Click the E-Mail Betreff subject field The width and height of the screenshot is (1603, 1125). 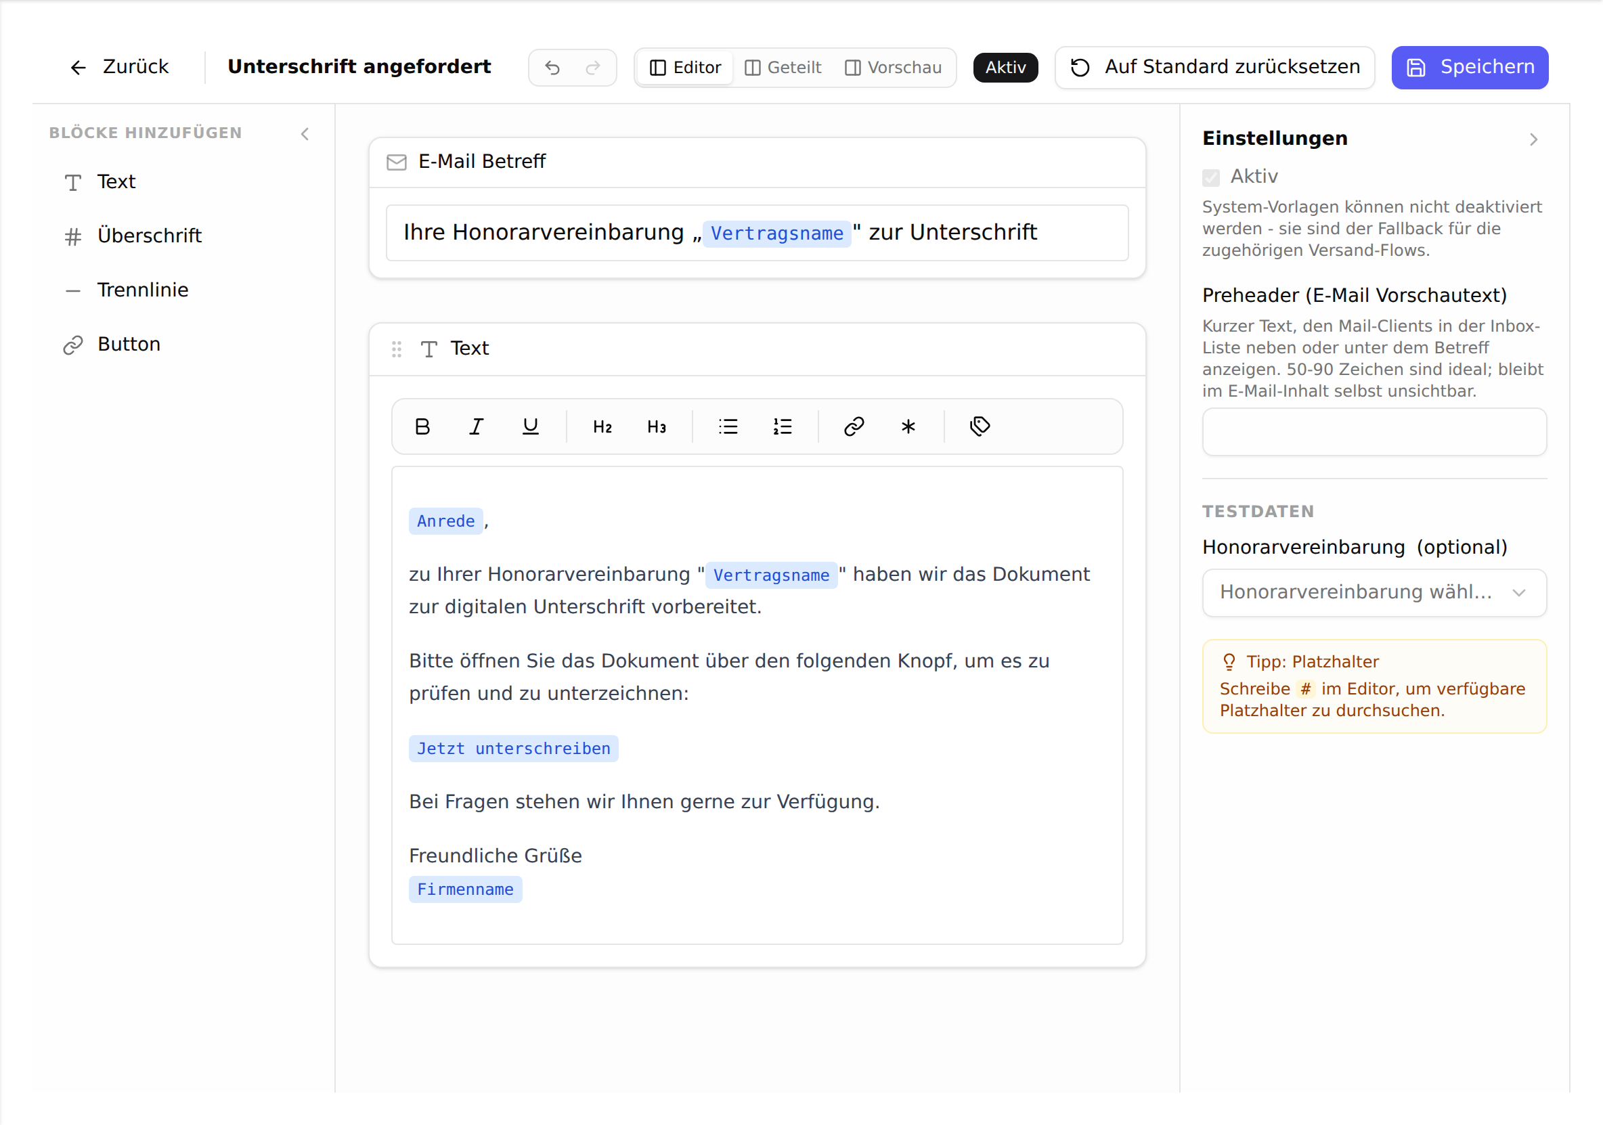(757, 234)
